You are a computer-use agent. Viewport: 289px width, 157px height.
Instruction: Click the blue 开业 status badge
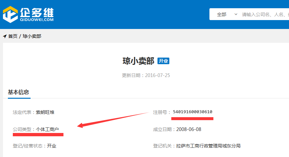click(x=163, y=61)
